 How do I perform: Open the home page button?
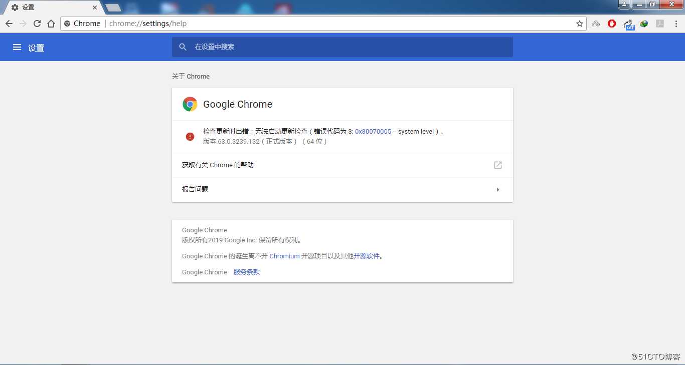[x=51, y=24]
